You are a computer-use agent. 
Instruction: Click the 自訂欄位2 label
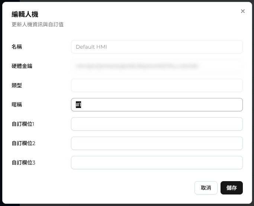coord(23,143)
